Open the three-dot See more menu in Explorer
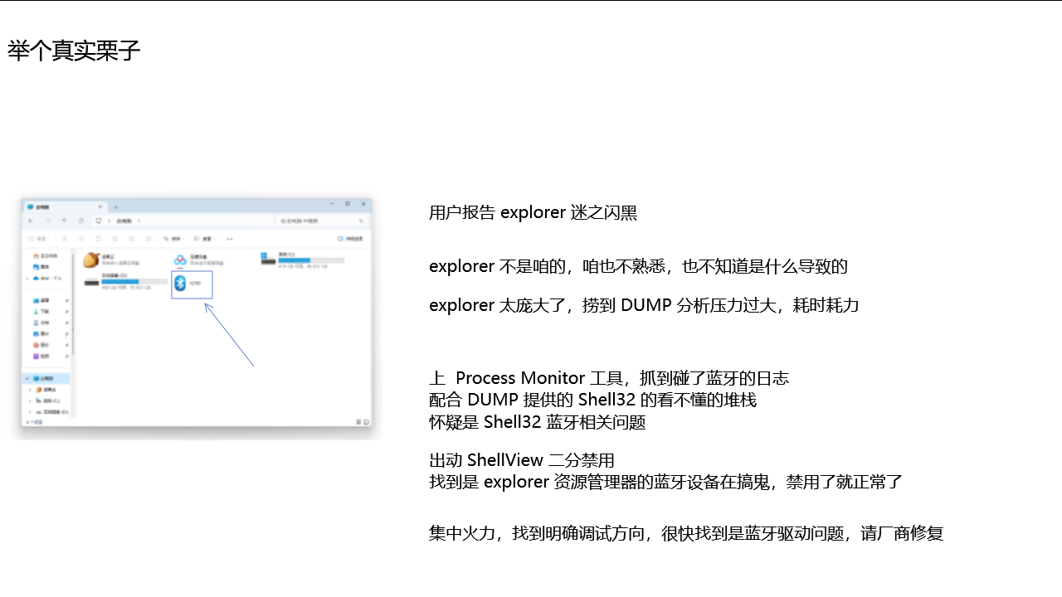 point(230,239)
